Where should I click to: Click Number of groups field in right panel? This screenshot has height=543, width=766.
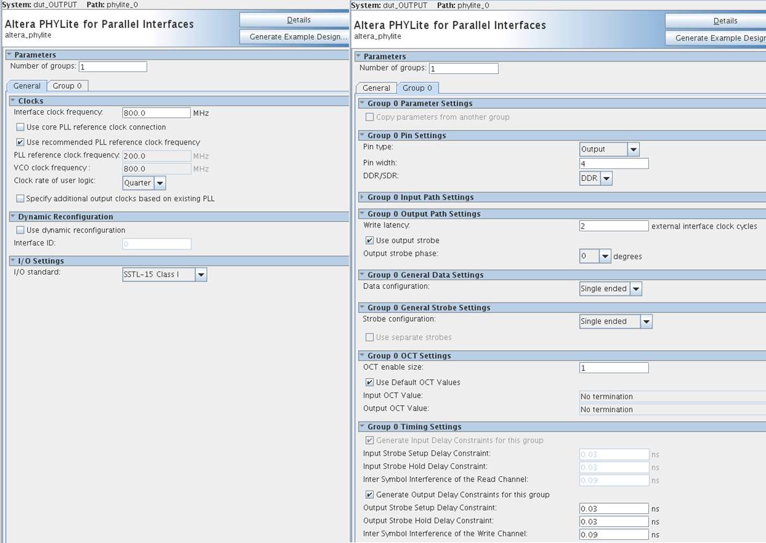click(464, 69)
